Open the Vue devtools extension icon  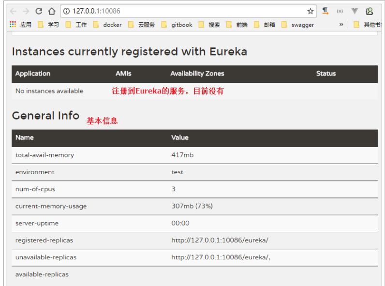pos(355,11)
